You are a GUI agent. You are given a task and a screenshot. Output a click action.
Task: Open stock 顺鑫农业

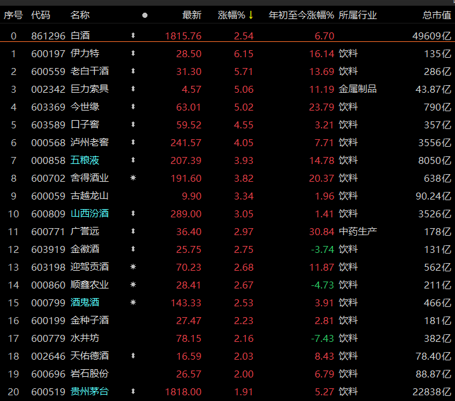(x=90, y=285)
